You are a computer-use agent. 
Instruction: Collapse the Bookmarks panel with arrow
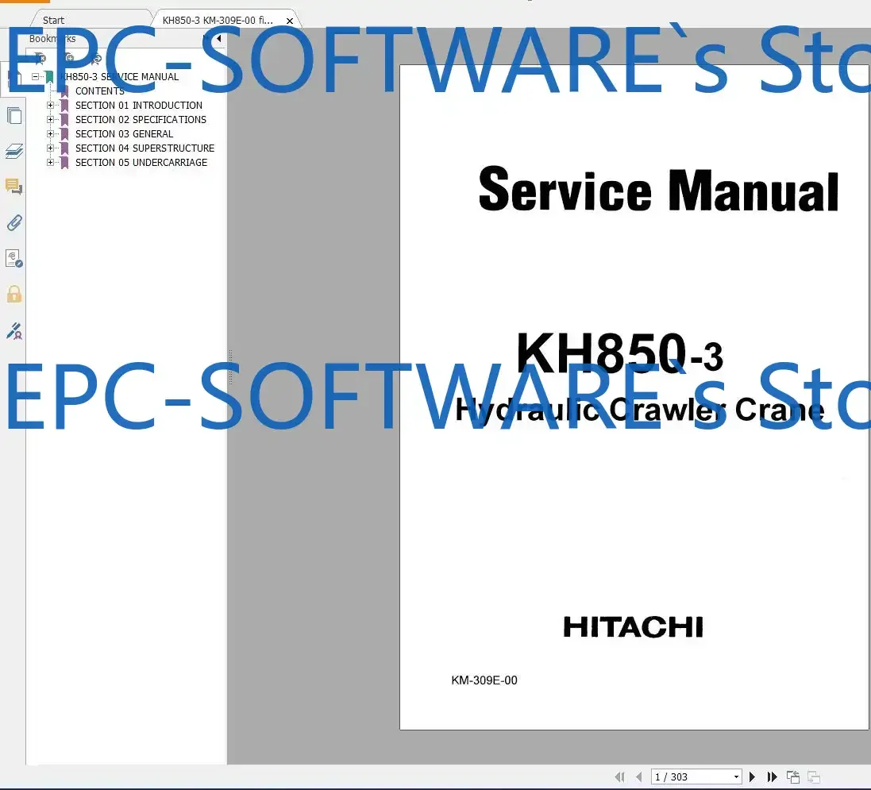pyautogui.click(x=219, y=38)
